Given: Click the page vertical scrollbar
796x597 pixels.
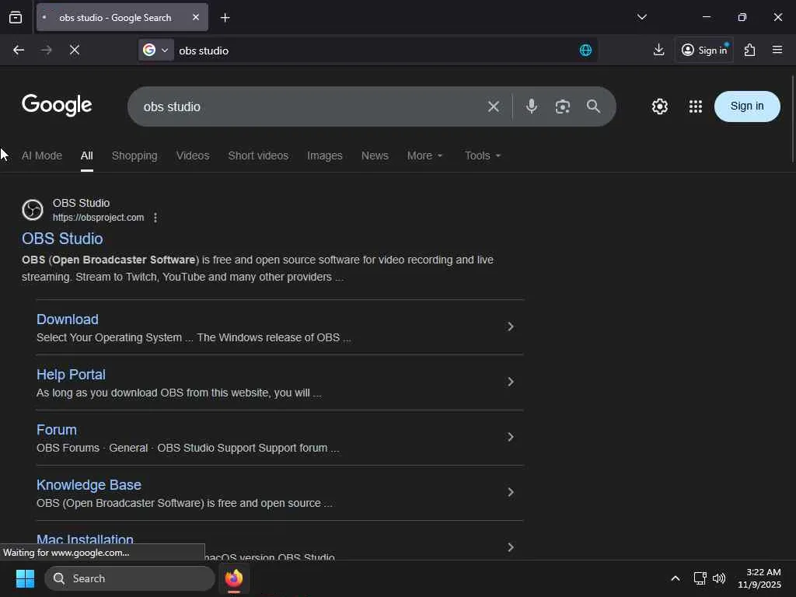Looking at the screenshot, I should point(792,120).
